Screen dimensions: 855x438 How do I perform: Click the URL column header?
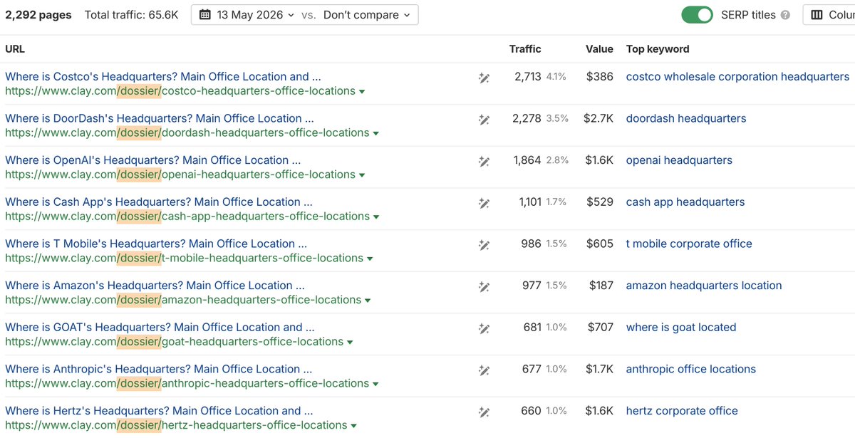pyautogui.click(x=15, y=49)
